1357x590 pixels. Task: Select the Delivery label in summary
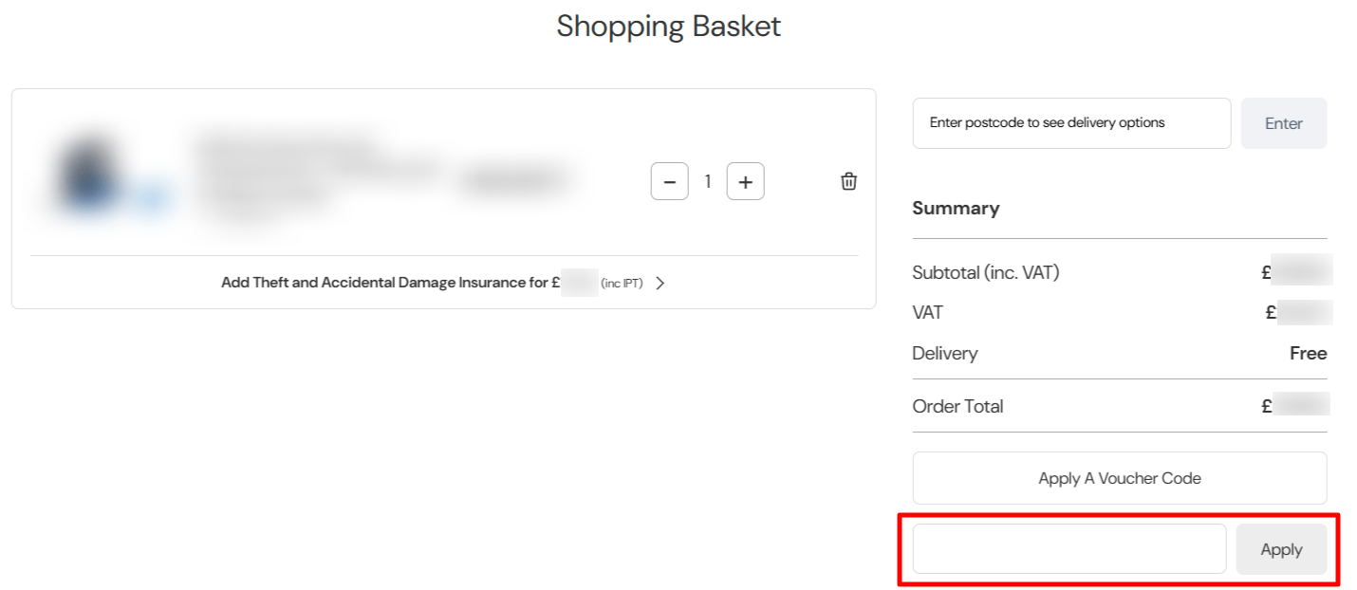pos(944,353)
